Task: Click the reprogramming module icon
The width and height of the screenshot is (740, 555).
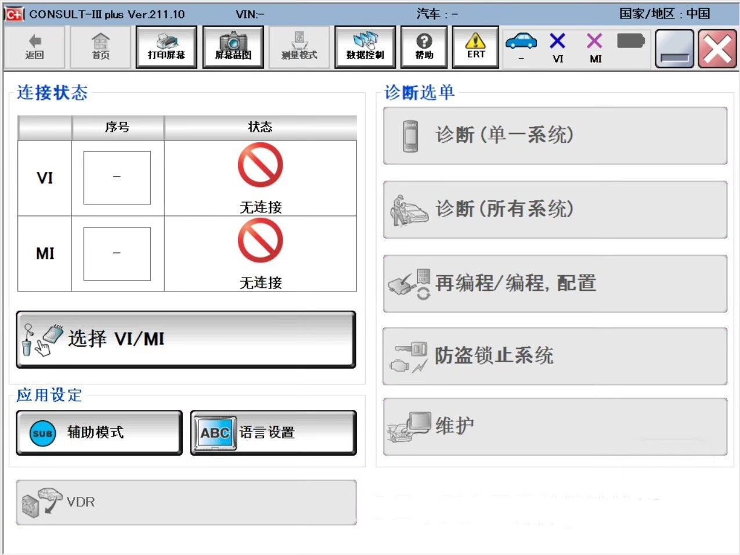Action: (409, 284)
